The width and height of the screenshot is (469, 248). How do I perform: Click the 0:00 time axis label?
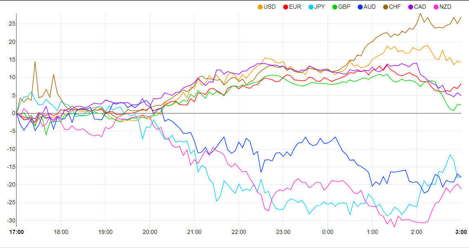328,232
